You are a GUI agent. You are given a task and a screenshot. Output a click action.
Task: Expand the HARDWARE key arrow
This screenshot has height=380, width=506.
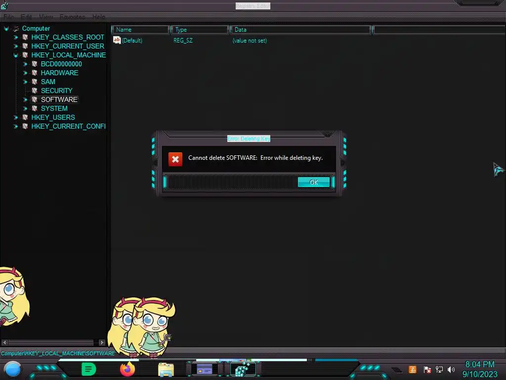[x=25, y=73]
